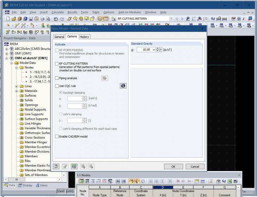The height and width of the screenshot is (197, 257).
Task: Collapse the Model Data folder
Action: (12, 63)
